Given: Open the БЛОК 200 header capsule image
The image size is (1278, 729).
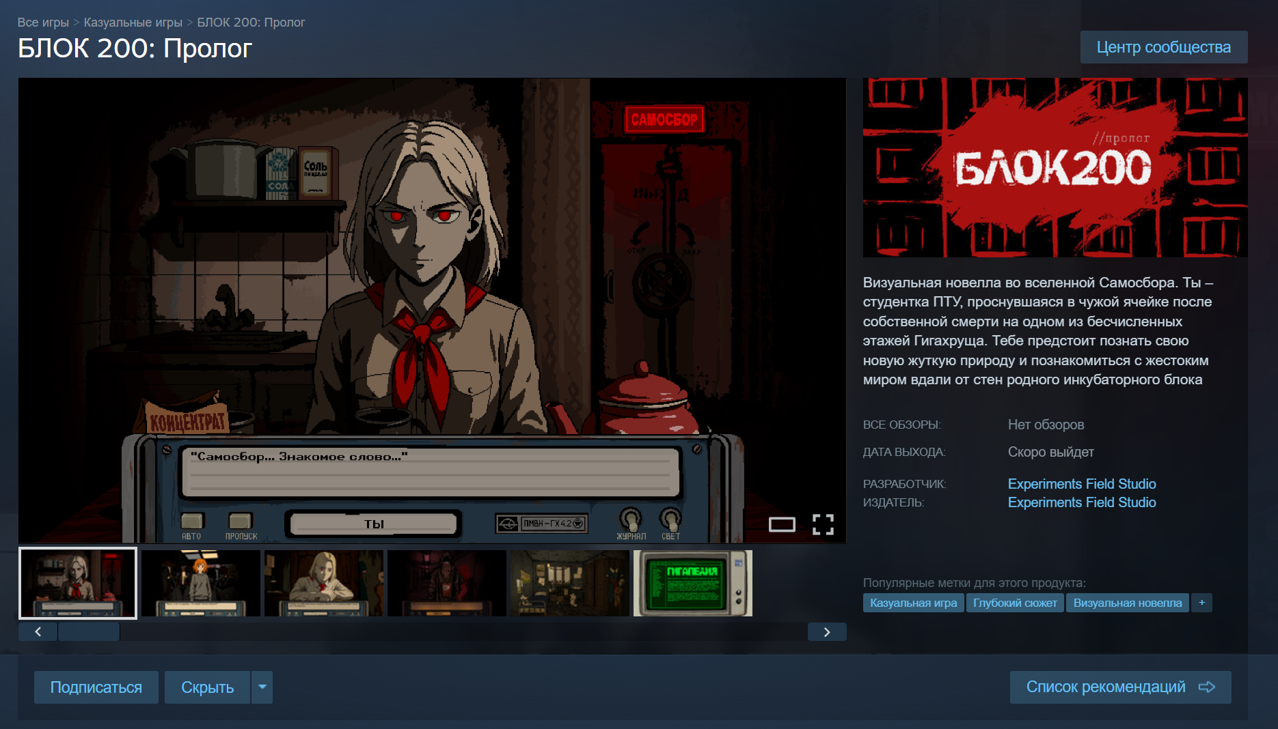Looking at the screenshot, I should point(1055,167).
